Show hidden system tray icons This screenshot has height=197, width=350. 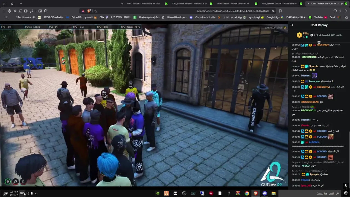pos(36,193)
